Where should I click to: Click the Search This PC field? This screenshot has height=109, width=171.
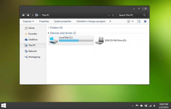tap(130, 15)
